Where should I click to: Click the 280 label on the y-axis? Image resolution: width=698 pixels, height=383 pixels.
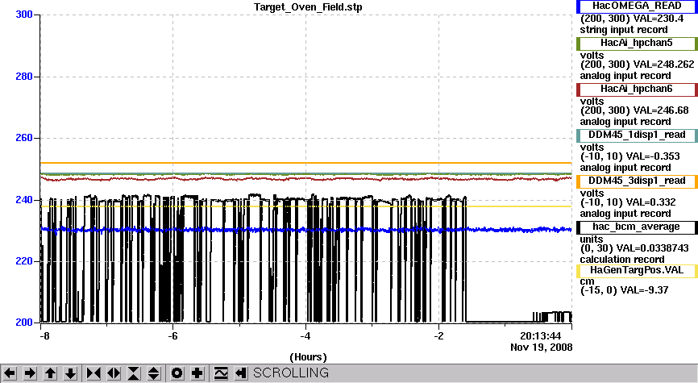[24, 76]
